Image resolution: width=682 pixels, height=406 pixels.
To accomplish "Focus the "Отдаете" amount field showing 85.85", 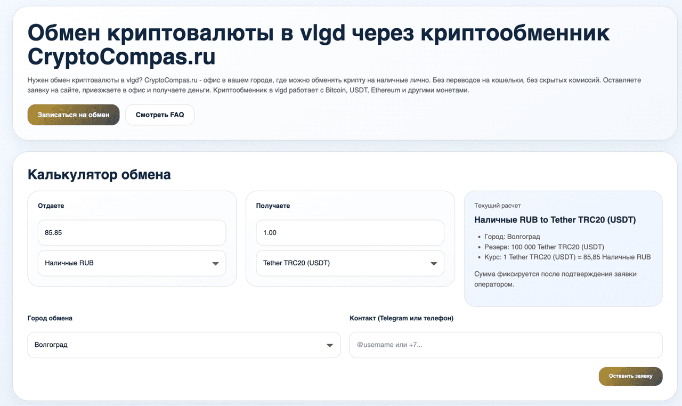I will pos(132,233).
